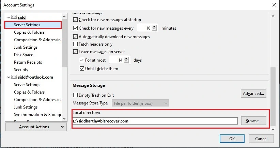This screenshot has height=148, width=280.
Task: Select Copies & Folders under sidd
Action: [29, 32]
